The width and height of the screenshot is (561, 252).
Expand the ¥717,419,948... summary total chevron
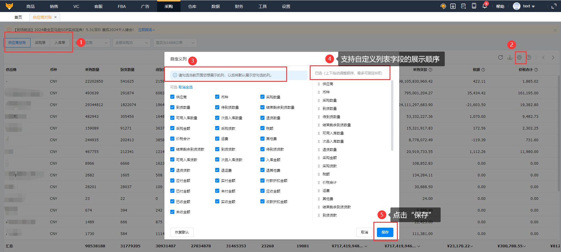click(366, 246)
